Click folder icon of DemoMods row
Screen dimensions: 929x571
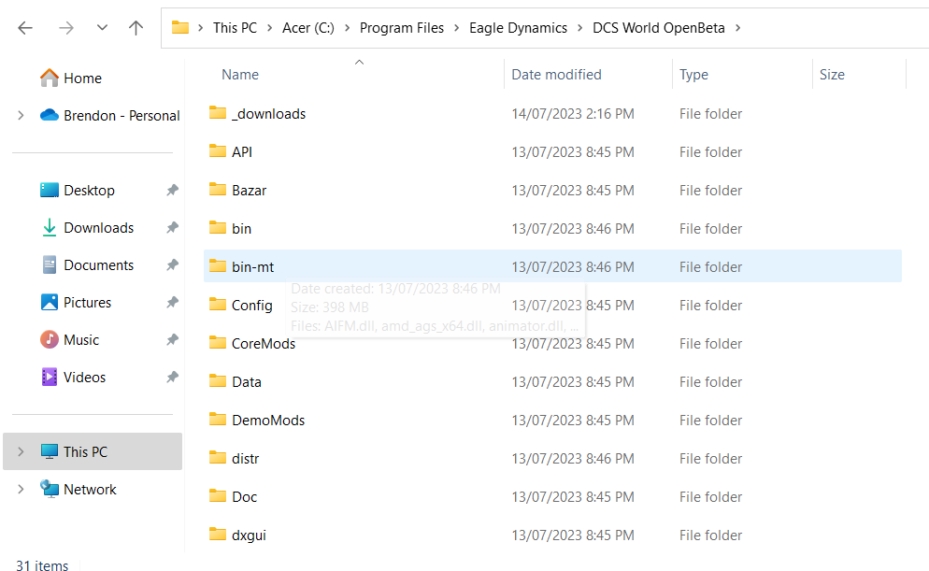[x=218, y=419]
